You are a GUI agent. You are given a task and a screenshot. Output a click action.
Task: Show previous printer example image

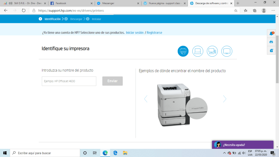[146, 99]
